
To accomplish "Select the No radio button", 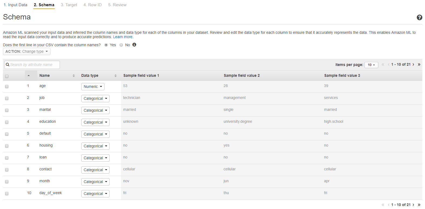I will tap(121, 45).
